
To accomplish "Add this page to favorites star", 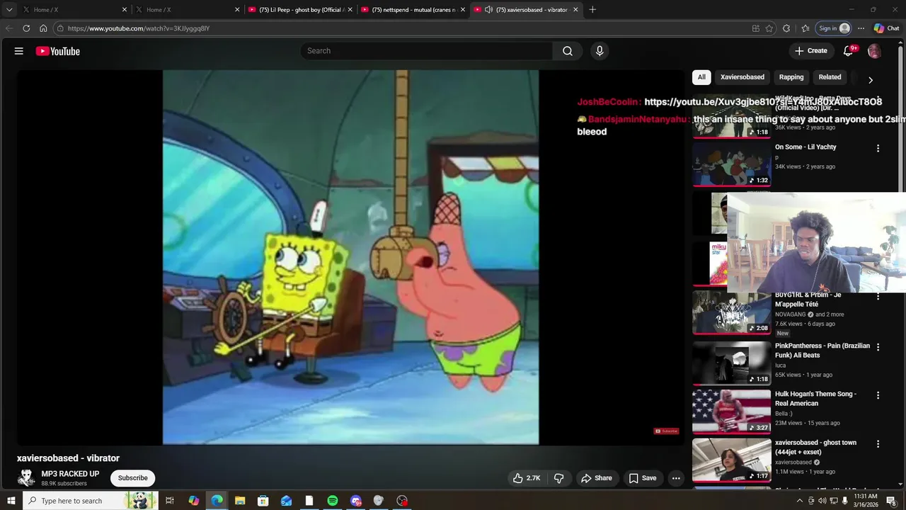I will point(769,28).
